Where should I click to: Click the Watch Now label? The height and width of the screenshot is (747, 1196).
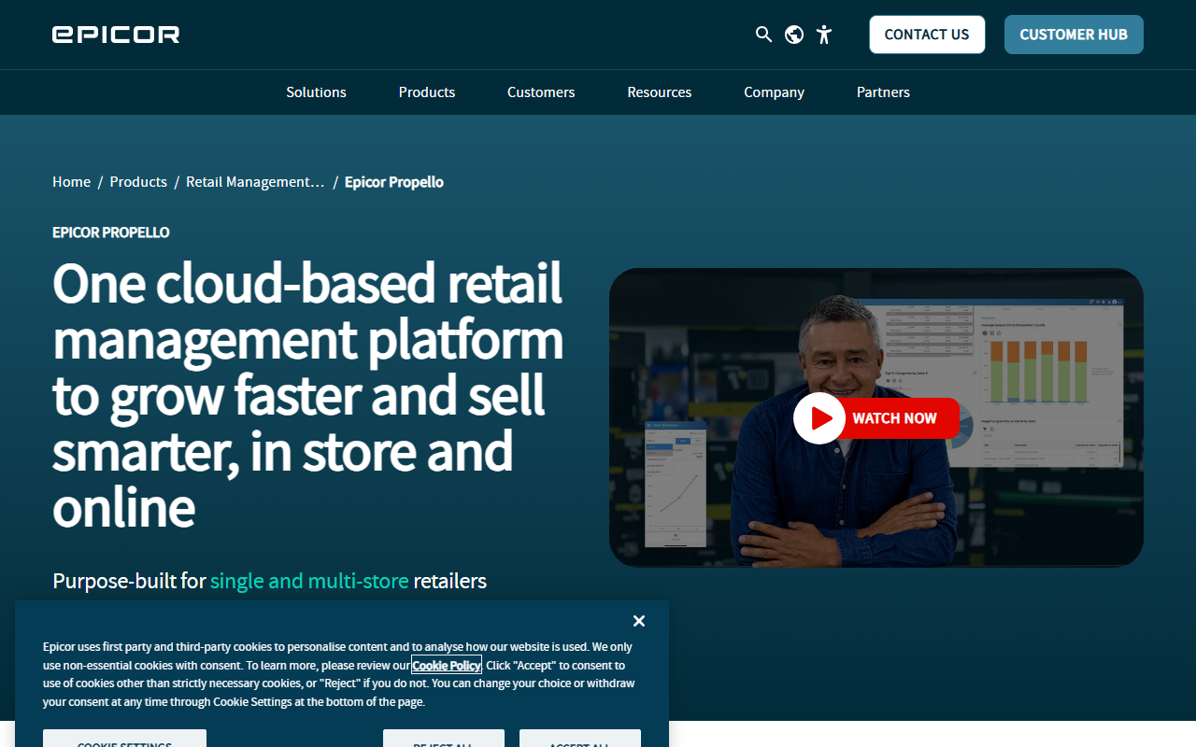point(894,418)
